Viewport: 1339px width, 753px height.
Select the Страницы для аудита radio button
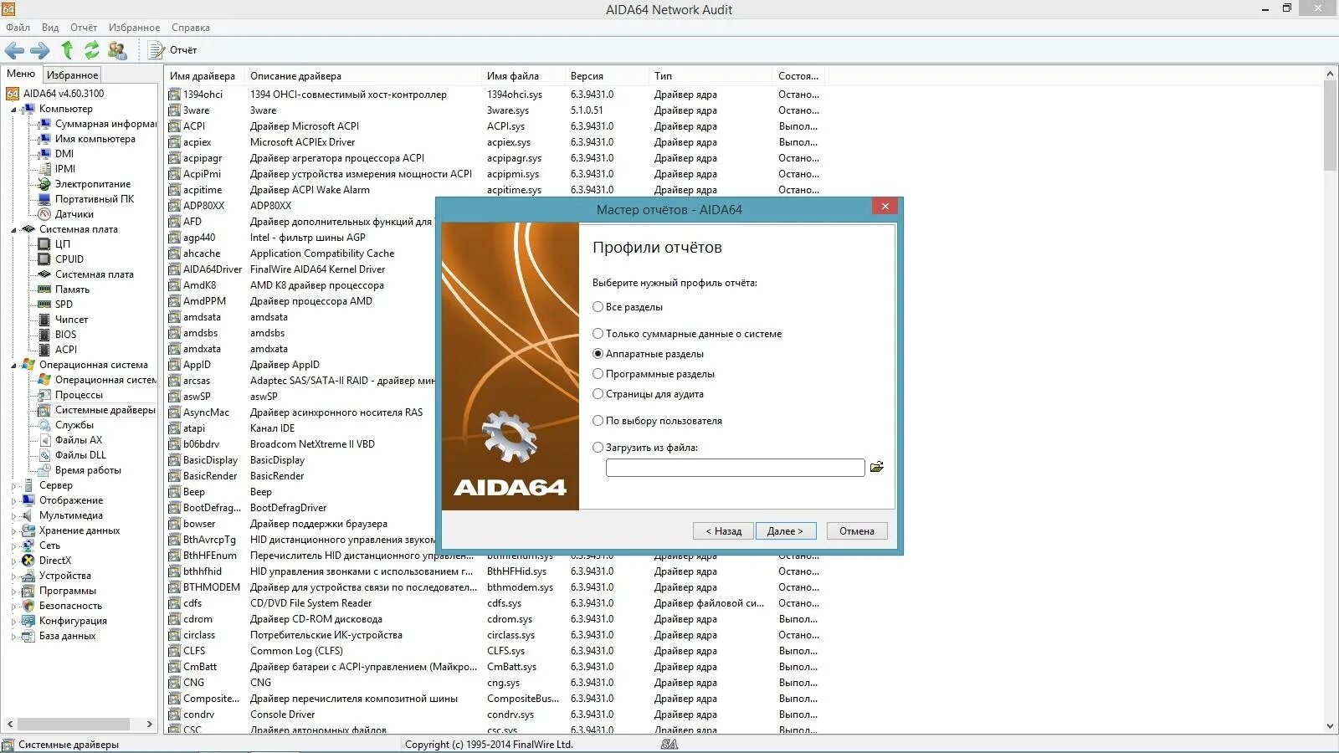[598, 394]
